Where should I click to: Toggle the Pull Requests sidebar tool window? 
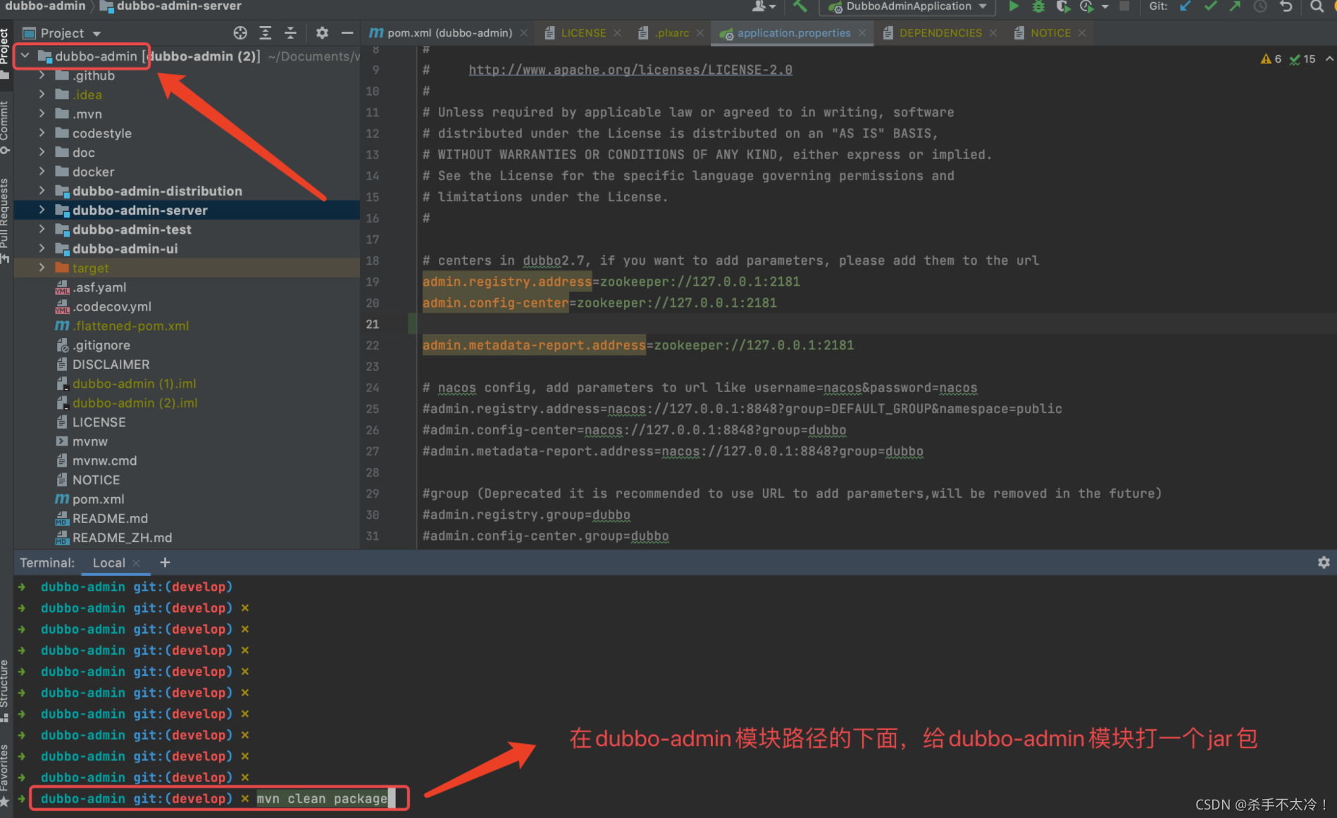point(5,220)
